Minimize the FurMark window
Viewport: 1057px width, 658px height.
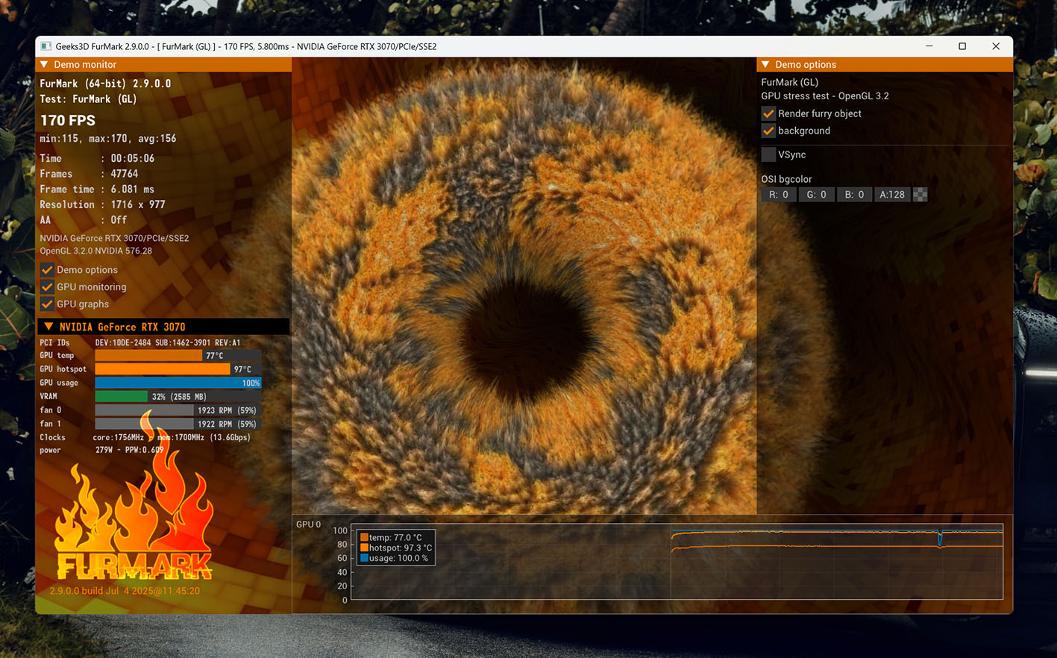coord(929,46)
